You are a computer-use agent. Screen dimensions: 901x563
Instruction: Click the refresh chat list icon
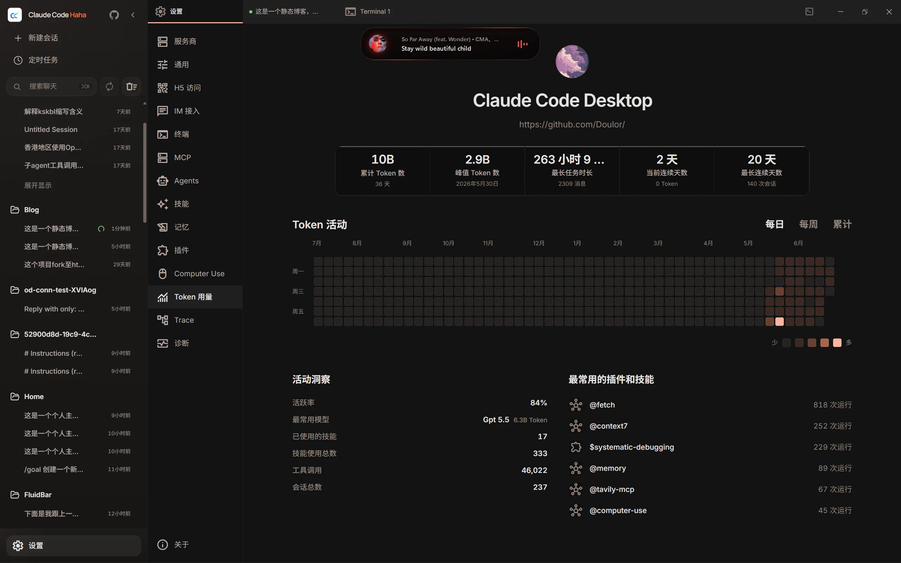pyautogui.click(x=109, y=87)
